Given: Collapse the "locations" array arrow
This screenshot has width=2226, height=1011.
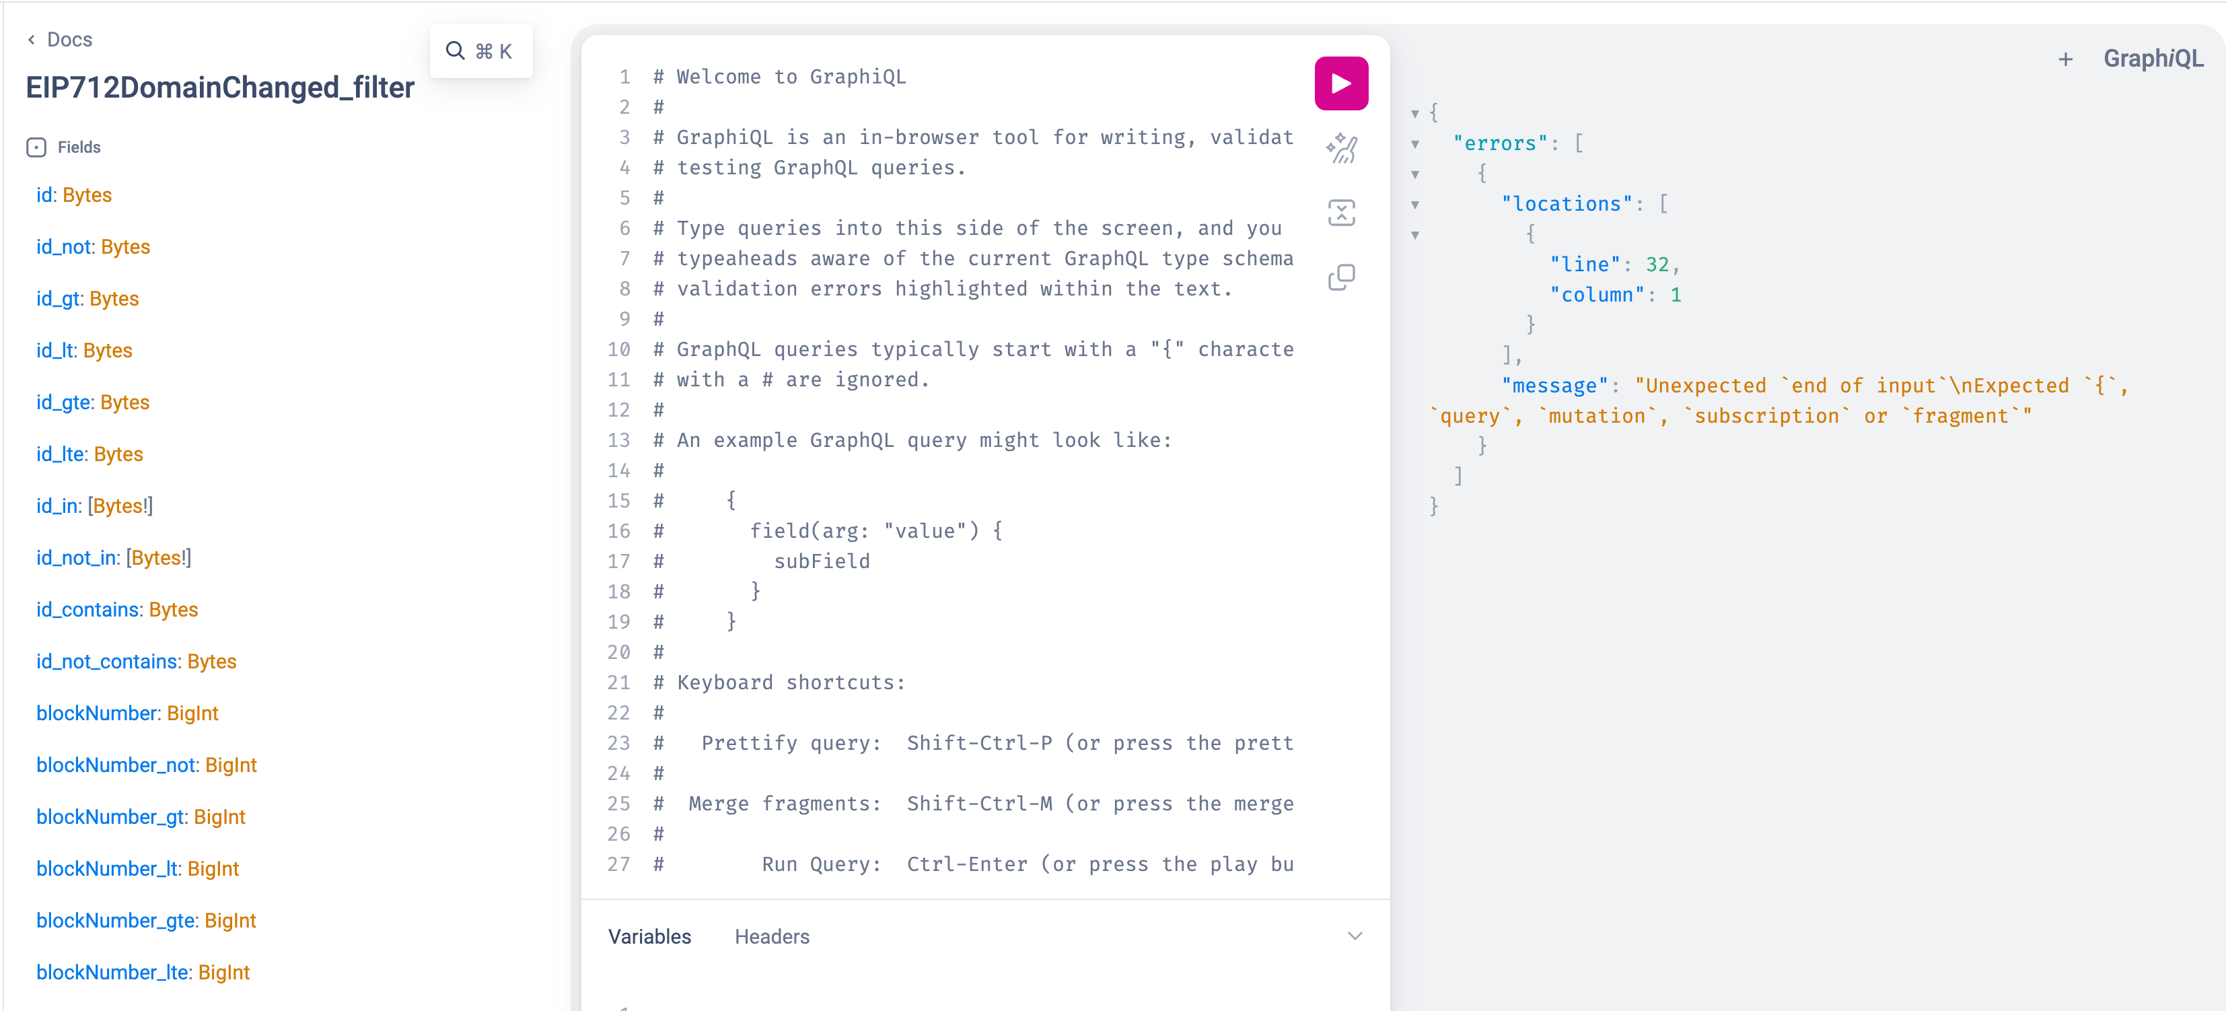Looking at the screenshot, I should point(1414,205).
